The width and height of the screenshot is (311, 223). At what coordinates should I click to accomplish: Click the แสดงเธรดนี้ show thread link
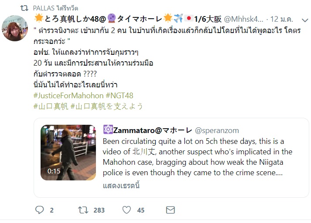[x=121, y=185]
